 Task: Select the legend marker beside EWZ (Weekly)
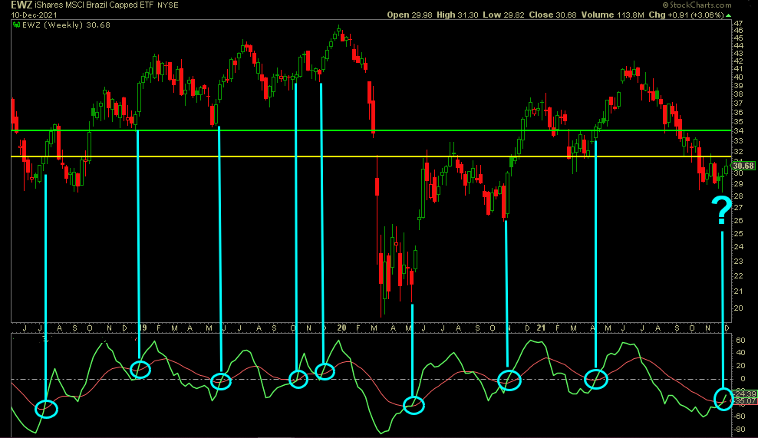pos(16,24)
